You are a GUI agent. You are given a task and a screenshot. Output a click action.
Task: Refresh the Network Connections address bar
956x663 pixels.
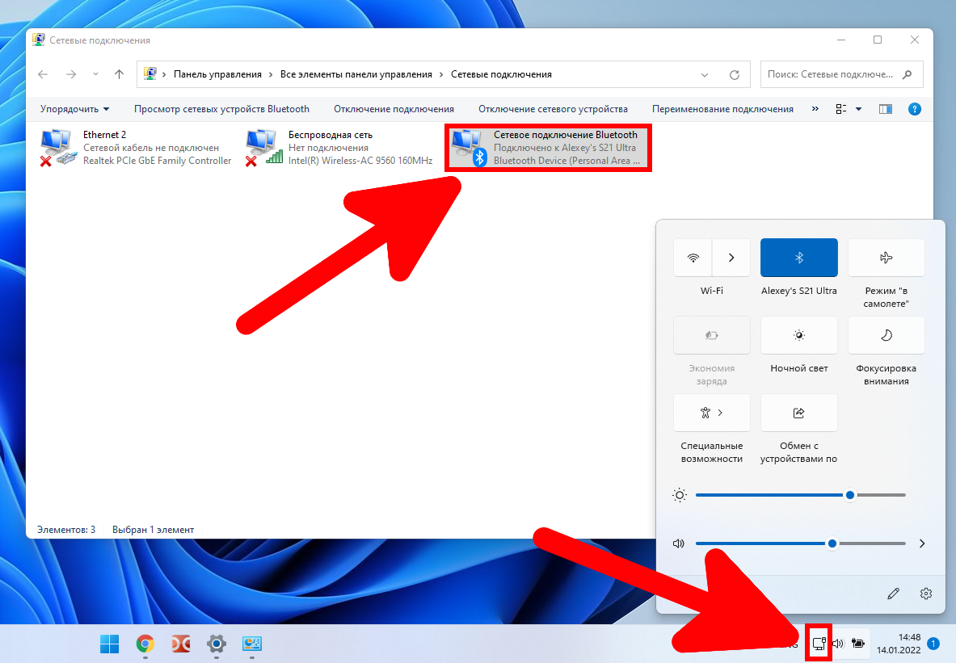point(735,74)
